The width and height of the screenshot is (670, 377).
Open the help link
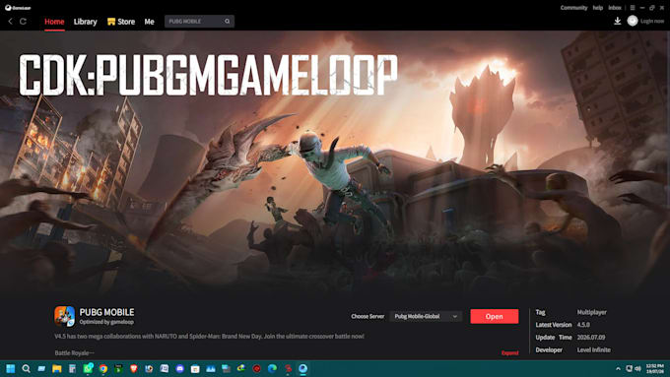tap(598, 8)
